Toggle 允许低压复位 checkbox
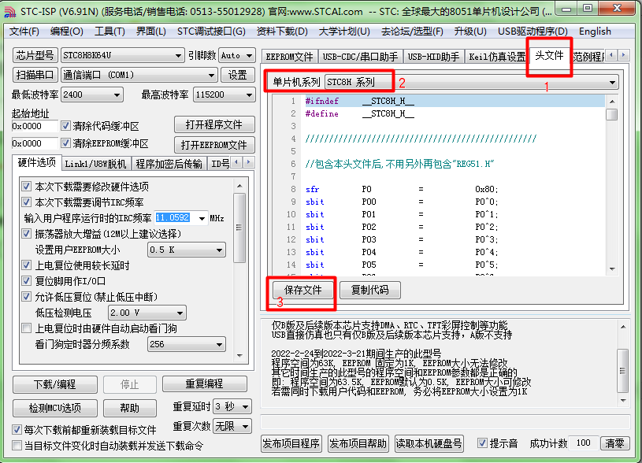The image size is (642, 463). (x=27, y=297)
